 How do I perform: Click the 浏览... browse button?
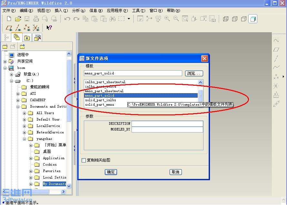click(x=194, y=73)
